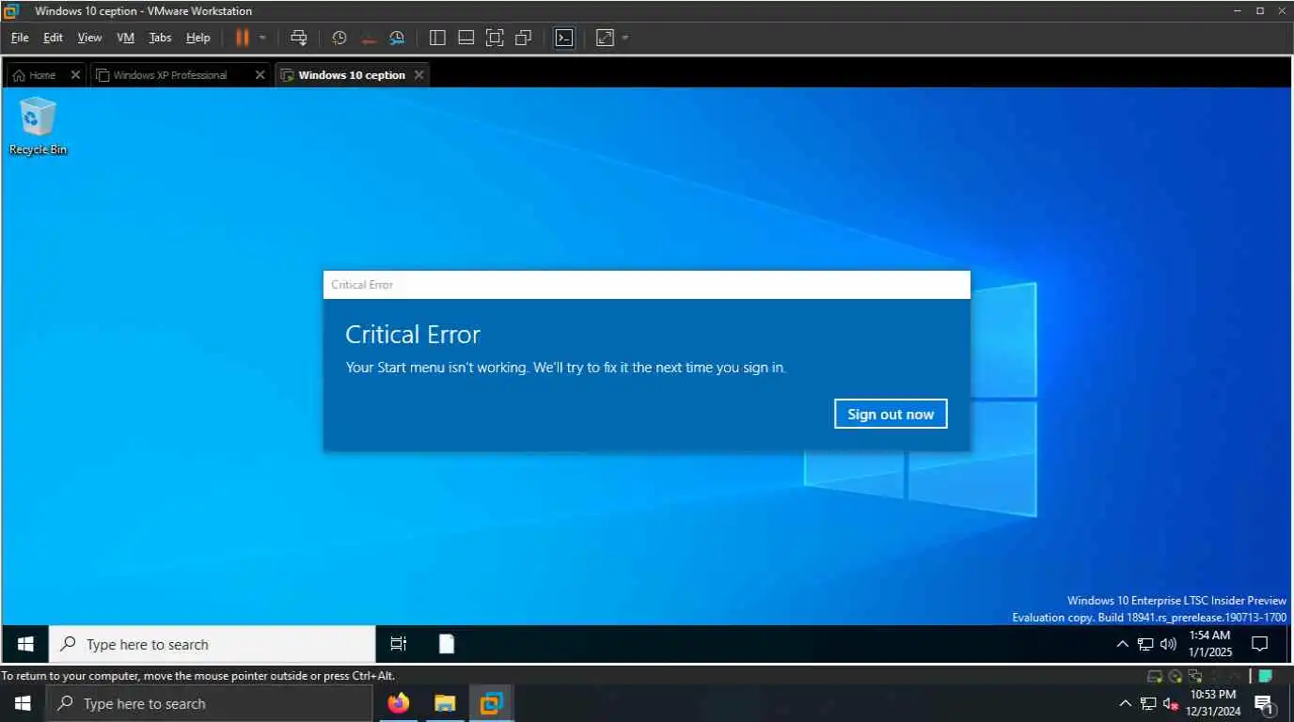The image size is (1294, 722).
Task: Open the guest Action Center icon
Action: (1260, 644)
